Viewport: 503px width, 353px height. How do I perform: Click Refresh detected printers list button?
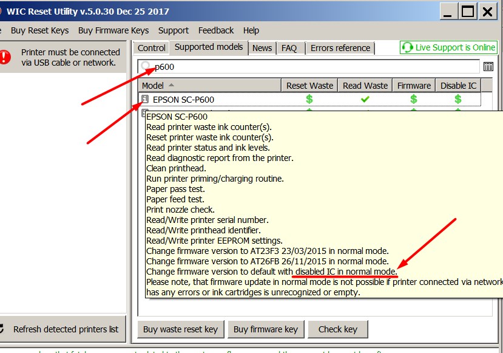click(x=62, y=329)
